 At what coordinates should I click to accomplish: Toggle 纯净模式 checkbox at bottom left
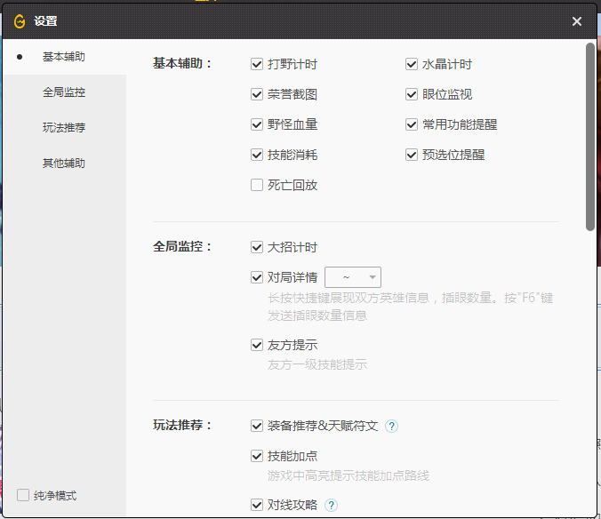click(23, 495)
